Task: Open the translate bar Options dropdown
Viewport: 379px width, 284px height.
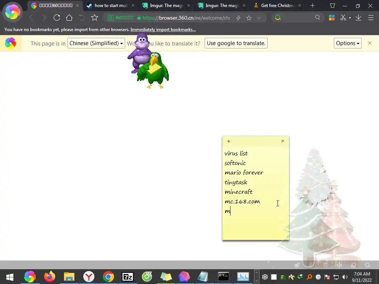Action: click(x=348, y=43)
